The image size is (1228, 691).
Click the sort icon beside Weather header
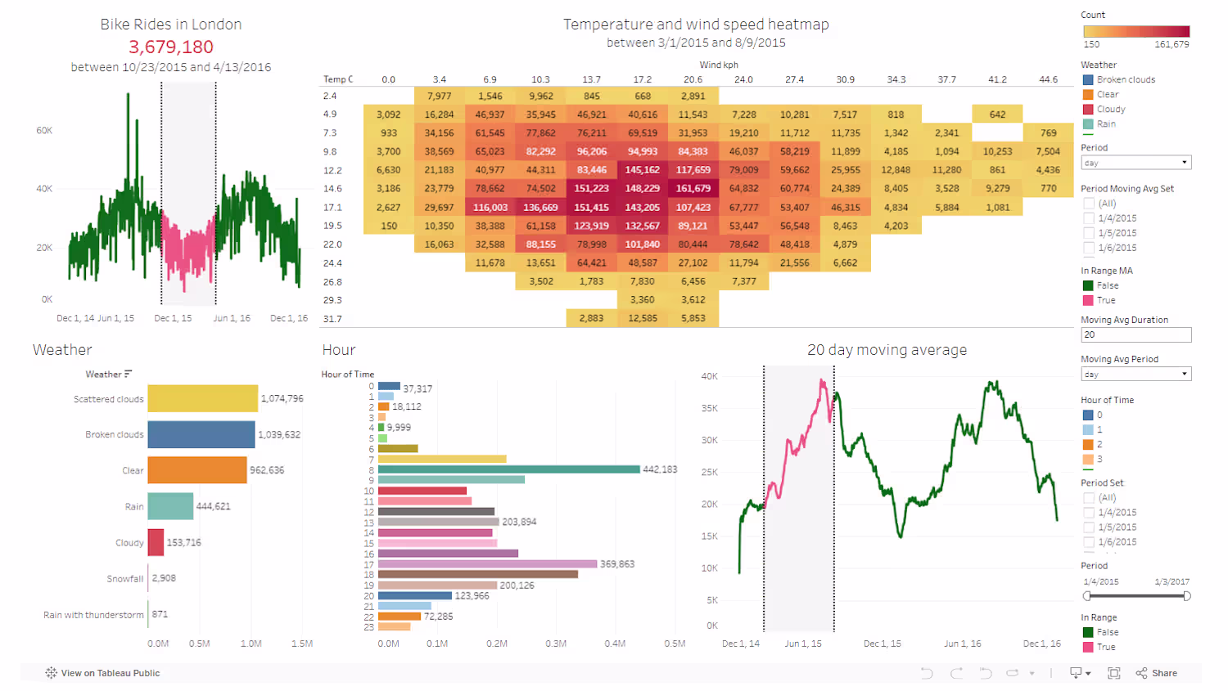(x=129, y=374)
